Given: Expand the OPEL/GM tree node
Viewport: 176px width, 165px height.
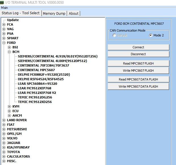Looking at the screenshot, I should point(4,134).
